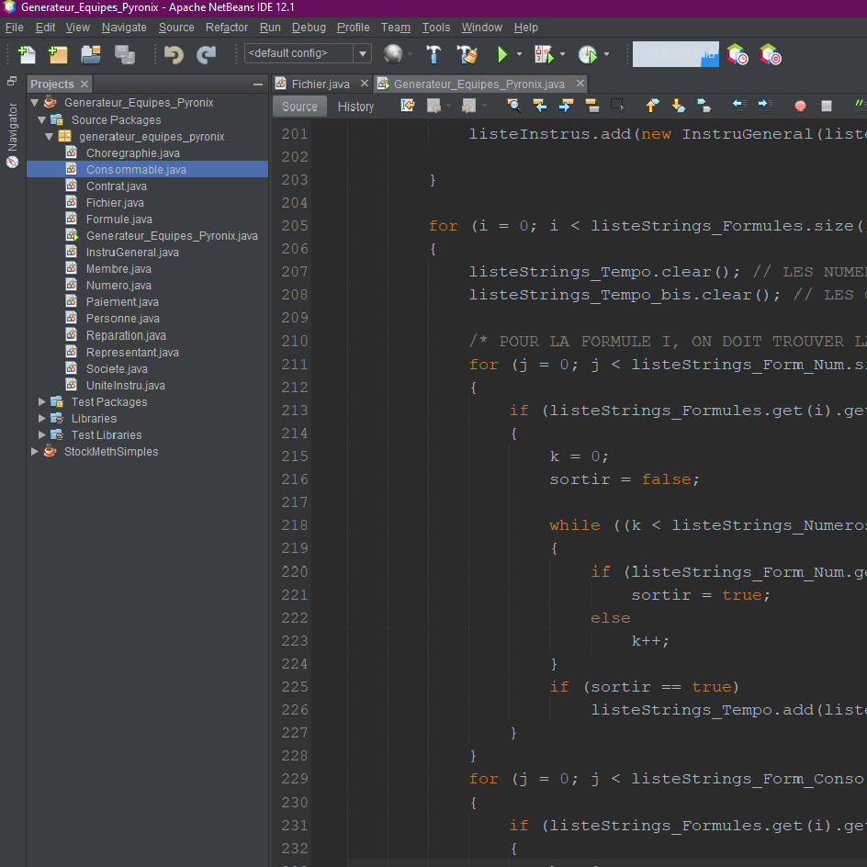Screen dimensions: 867x867
Task: Click the Source view button
Action: coord(299,106)
